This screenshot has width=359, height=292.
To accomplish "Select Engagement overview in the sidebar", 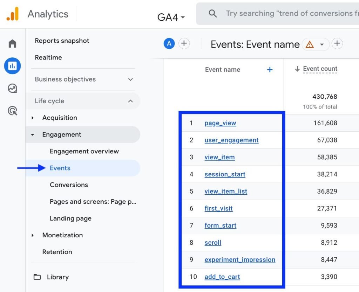I will (84, 151).
